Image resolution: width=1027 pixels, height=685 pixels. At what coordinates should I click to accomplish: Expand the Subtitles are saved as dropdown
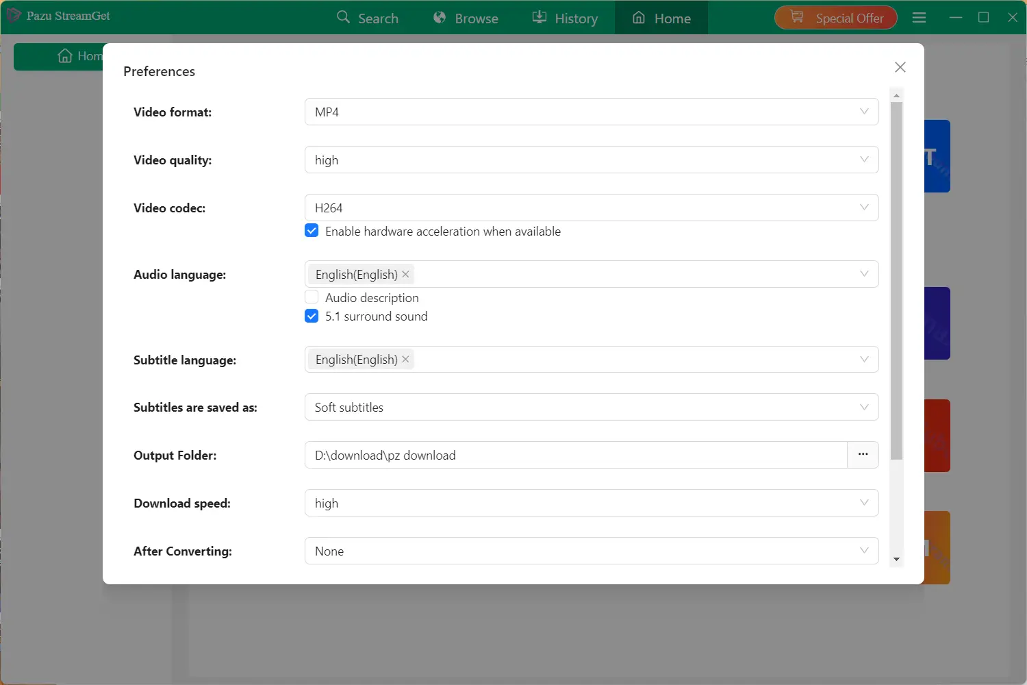click(592, 407)
